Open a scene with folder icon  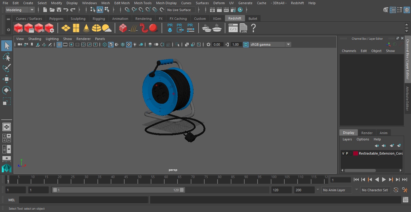[52, 10]
